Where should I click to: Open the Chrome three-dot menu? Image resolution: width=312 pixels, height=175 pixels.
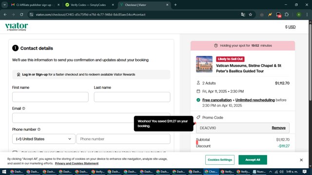click(x=307, y=15)
